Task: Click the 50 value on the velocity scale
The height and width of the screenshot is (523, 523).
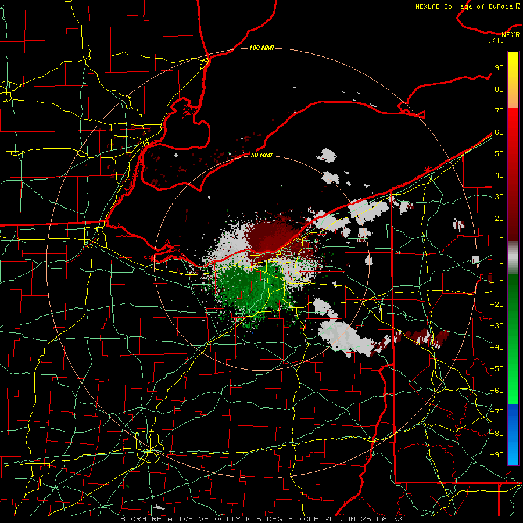Action: [499, 154]
